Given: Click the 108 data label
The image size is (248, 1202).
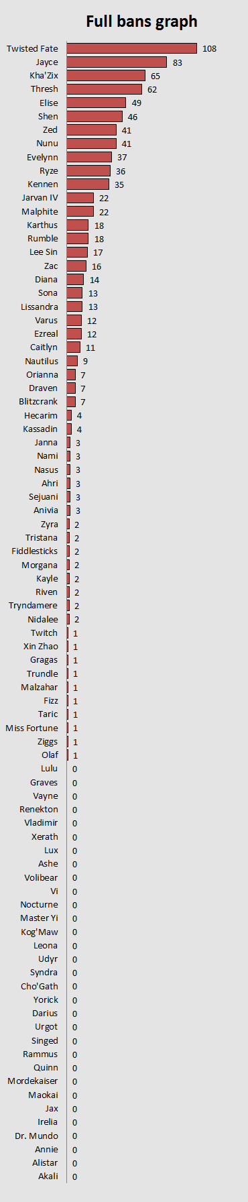Looking at the screenshot, I should click(x=209, y=49).
